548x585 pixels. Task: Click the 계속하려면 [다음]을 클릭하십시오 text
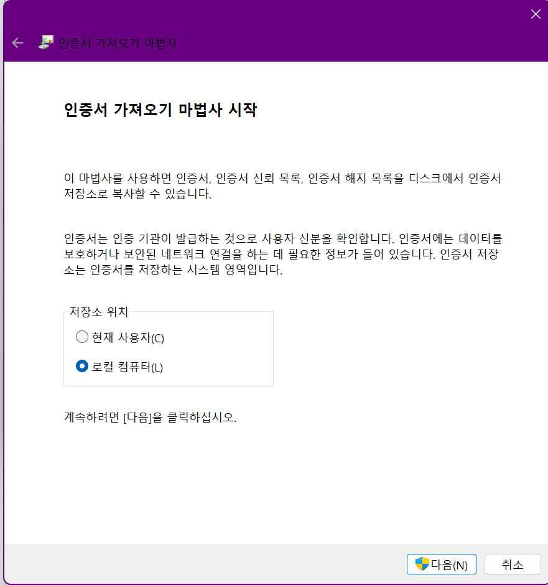150,417
